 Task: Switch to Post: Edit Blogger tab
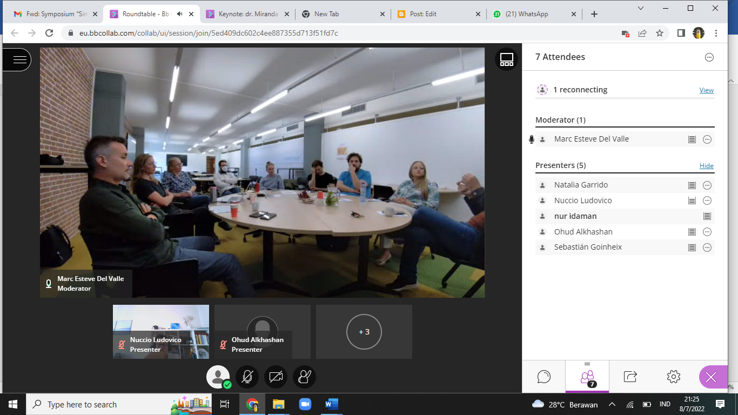(x=438, y=14)
